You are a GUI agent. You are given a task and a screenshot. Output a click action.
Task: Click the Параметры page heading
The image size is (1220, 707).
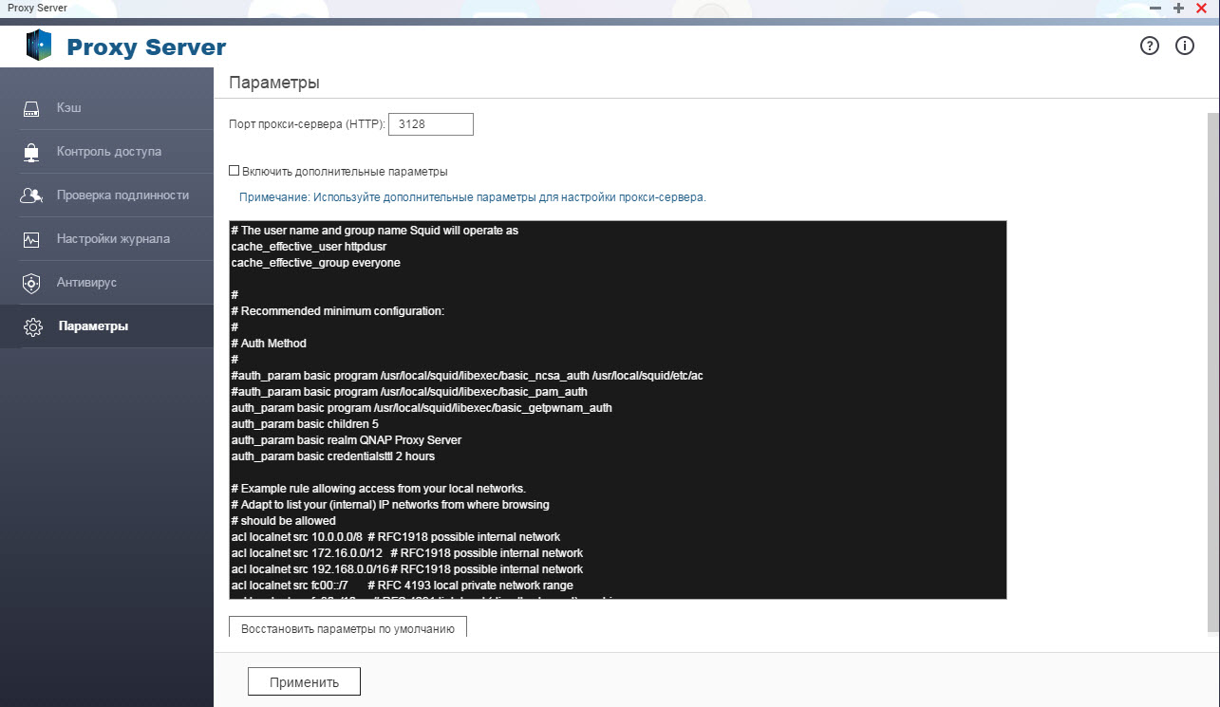pyautogui.click(x=274, y=83)
